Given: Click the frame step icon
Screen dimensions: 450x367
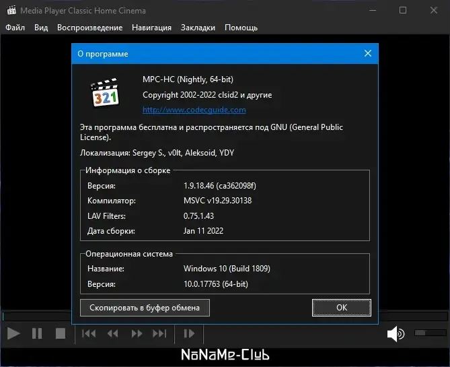Looking at the screenshot, I should (x=189, y=333).
